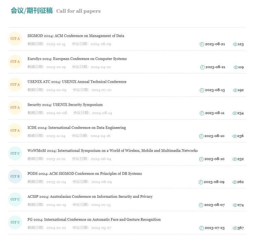Click the eye views icon showing 367
Viewport: 253px width, 237px height.
(x=235, y=228)
